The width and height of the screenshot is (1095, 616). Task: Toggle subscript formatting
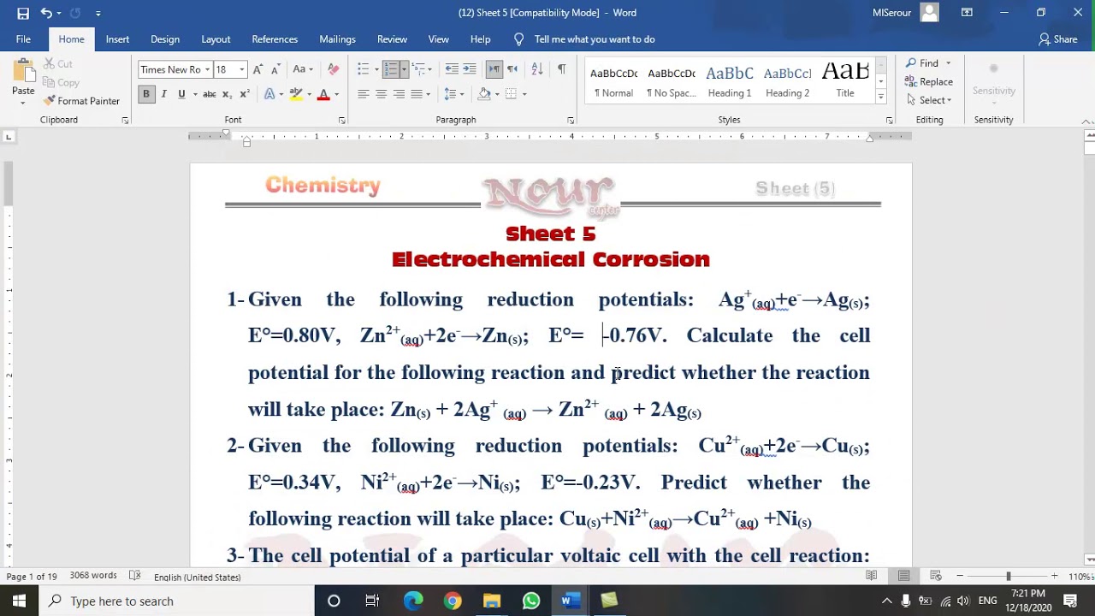pos(227,94)
